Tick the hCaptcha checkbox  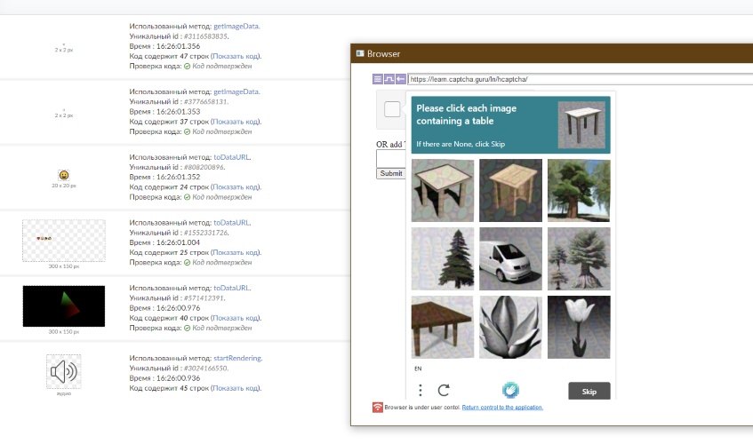[392, 109]
